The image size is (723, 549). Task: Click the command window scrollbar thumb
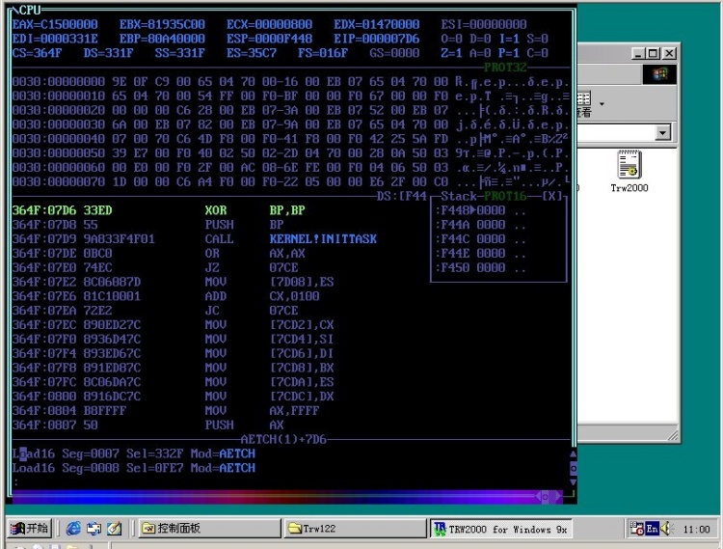574,468
